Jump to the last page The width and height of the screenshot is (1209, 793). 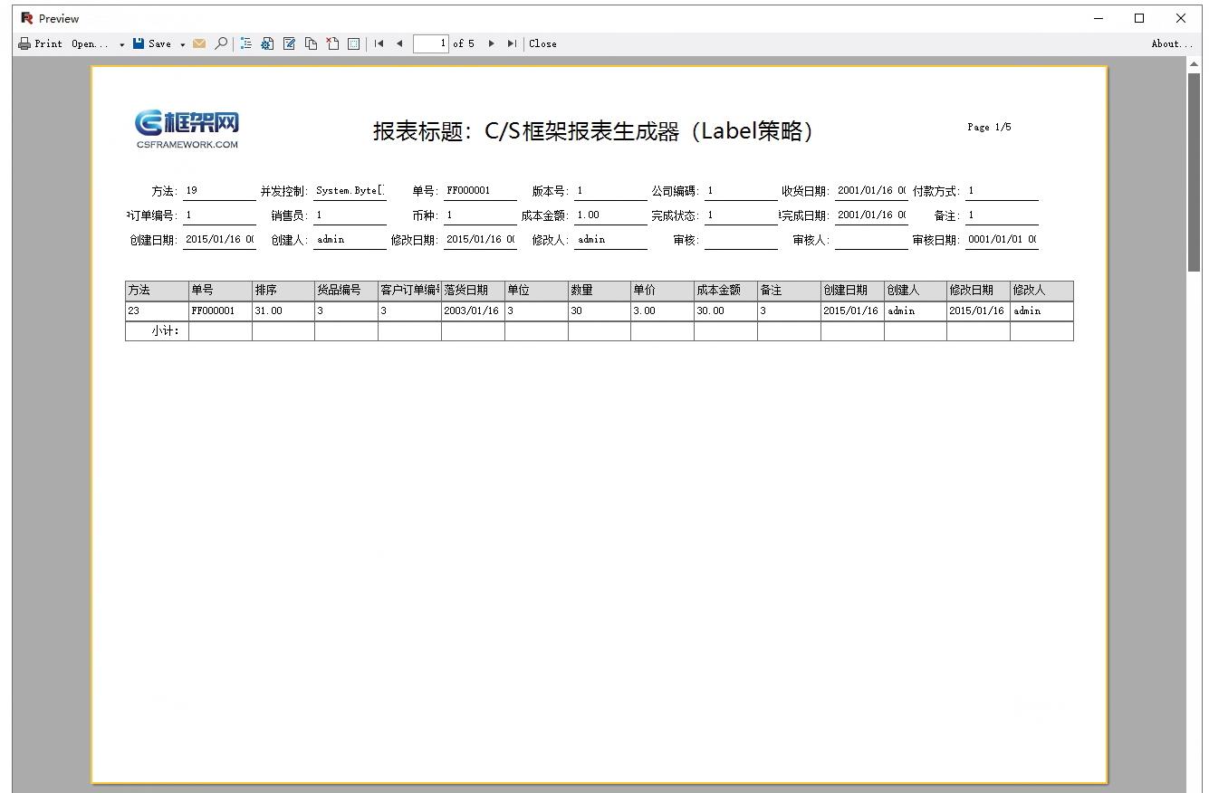[x=513, y=43]
